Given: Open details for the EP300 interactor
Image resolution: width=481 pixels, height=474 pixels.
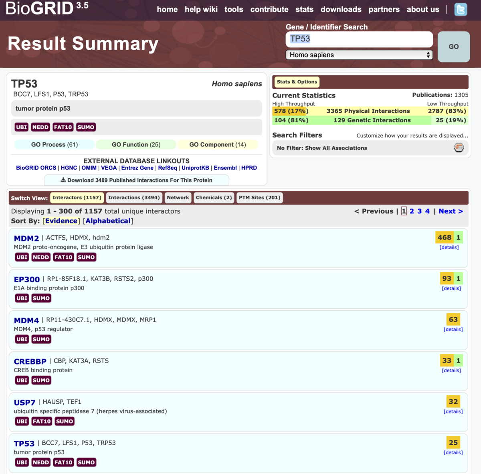Looking at the screenshot, I should 451,288.
